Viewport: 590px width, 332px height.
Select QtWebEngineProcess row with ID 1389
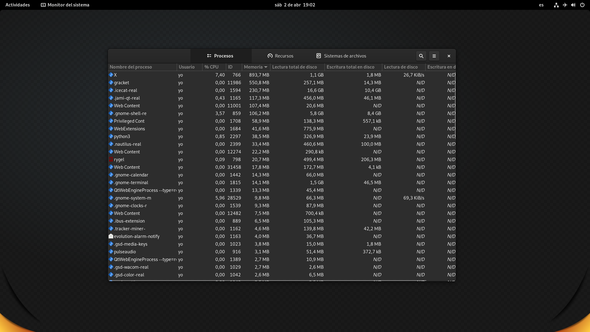pos(281,259)
